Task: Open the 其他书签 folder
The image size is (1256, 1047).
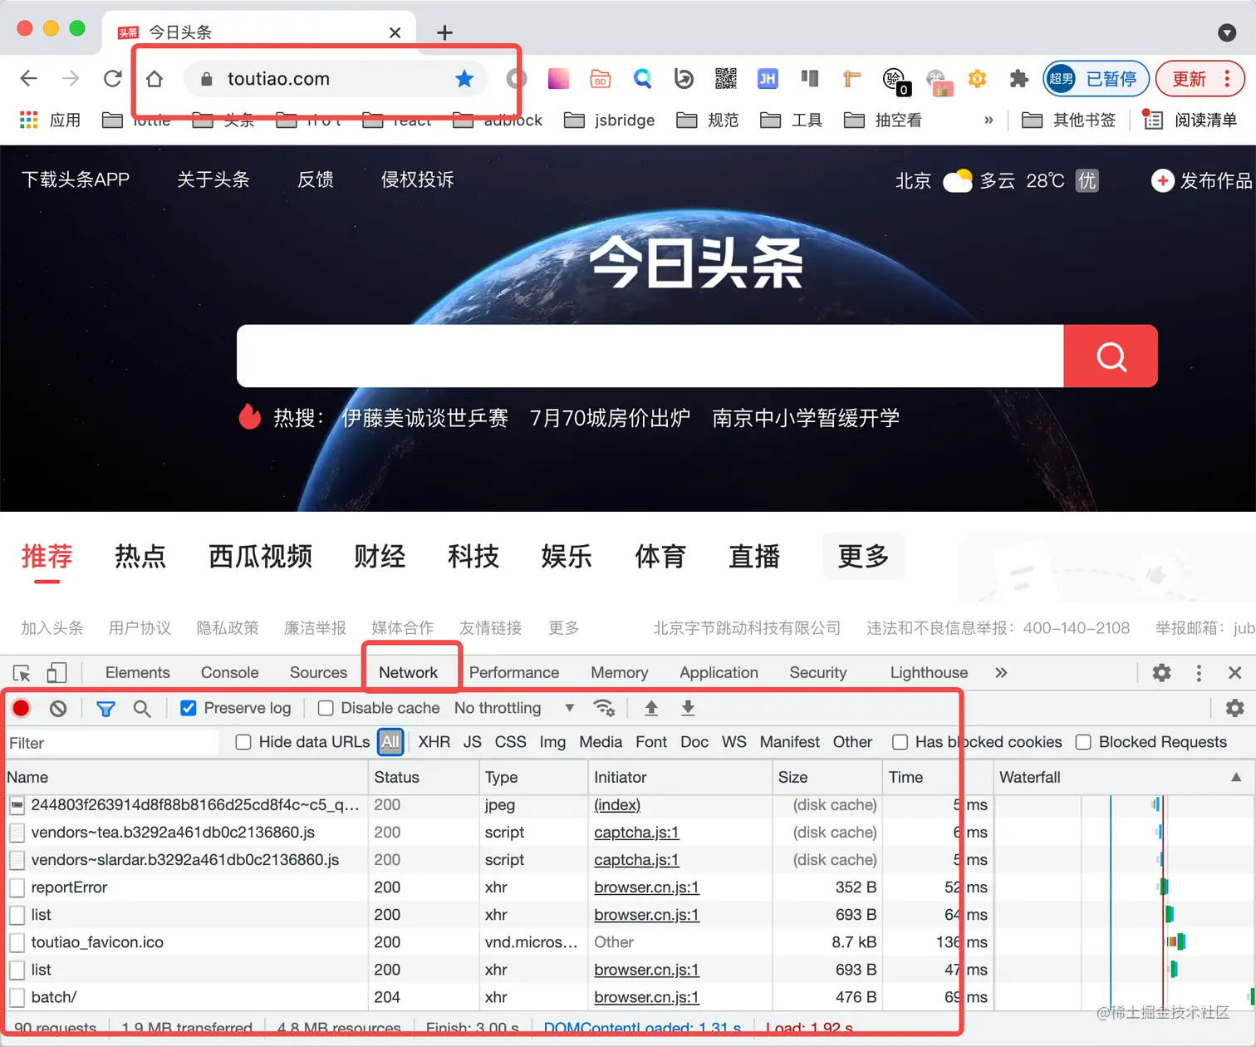Action: pos(1068,120)
